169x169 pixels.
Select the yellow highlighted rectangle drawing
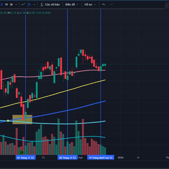coord(22,119)
